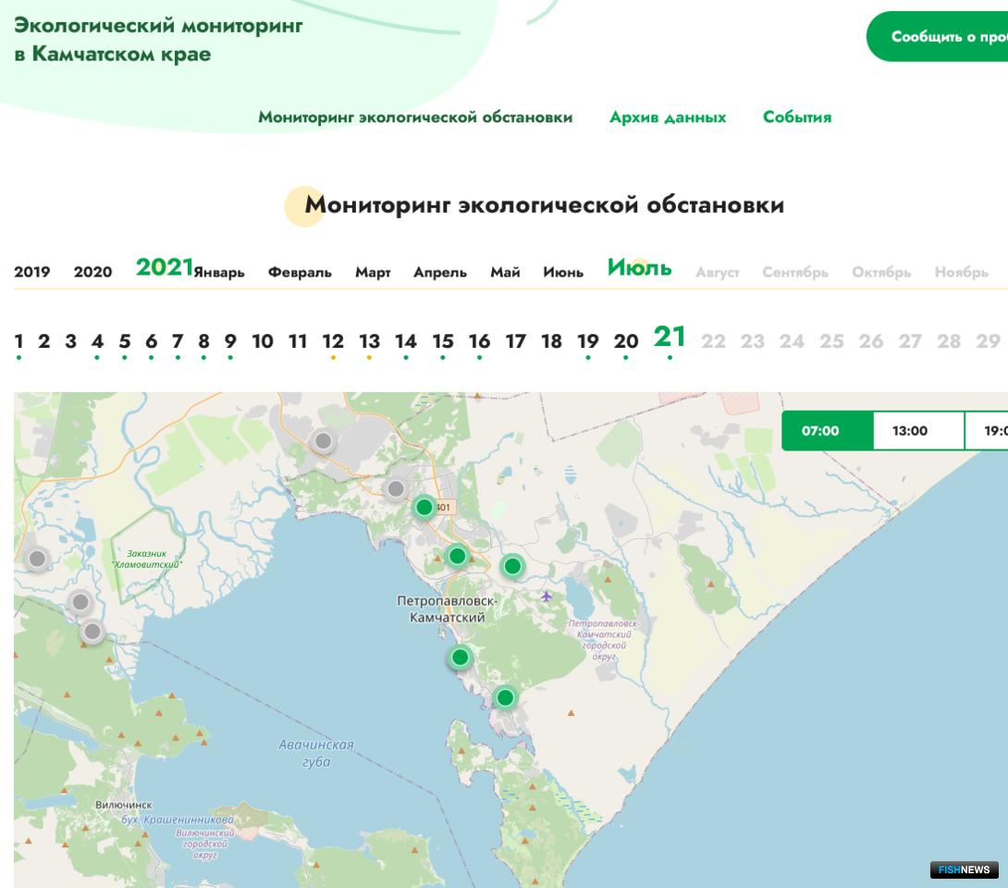Select month Февраль

(300, 273)
